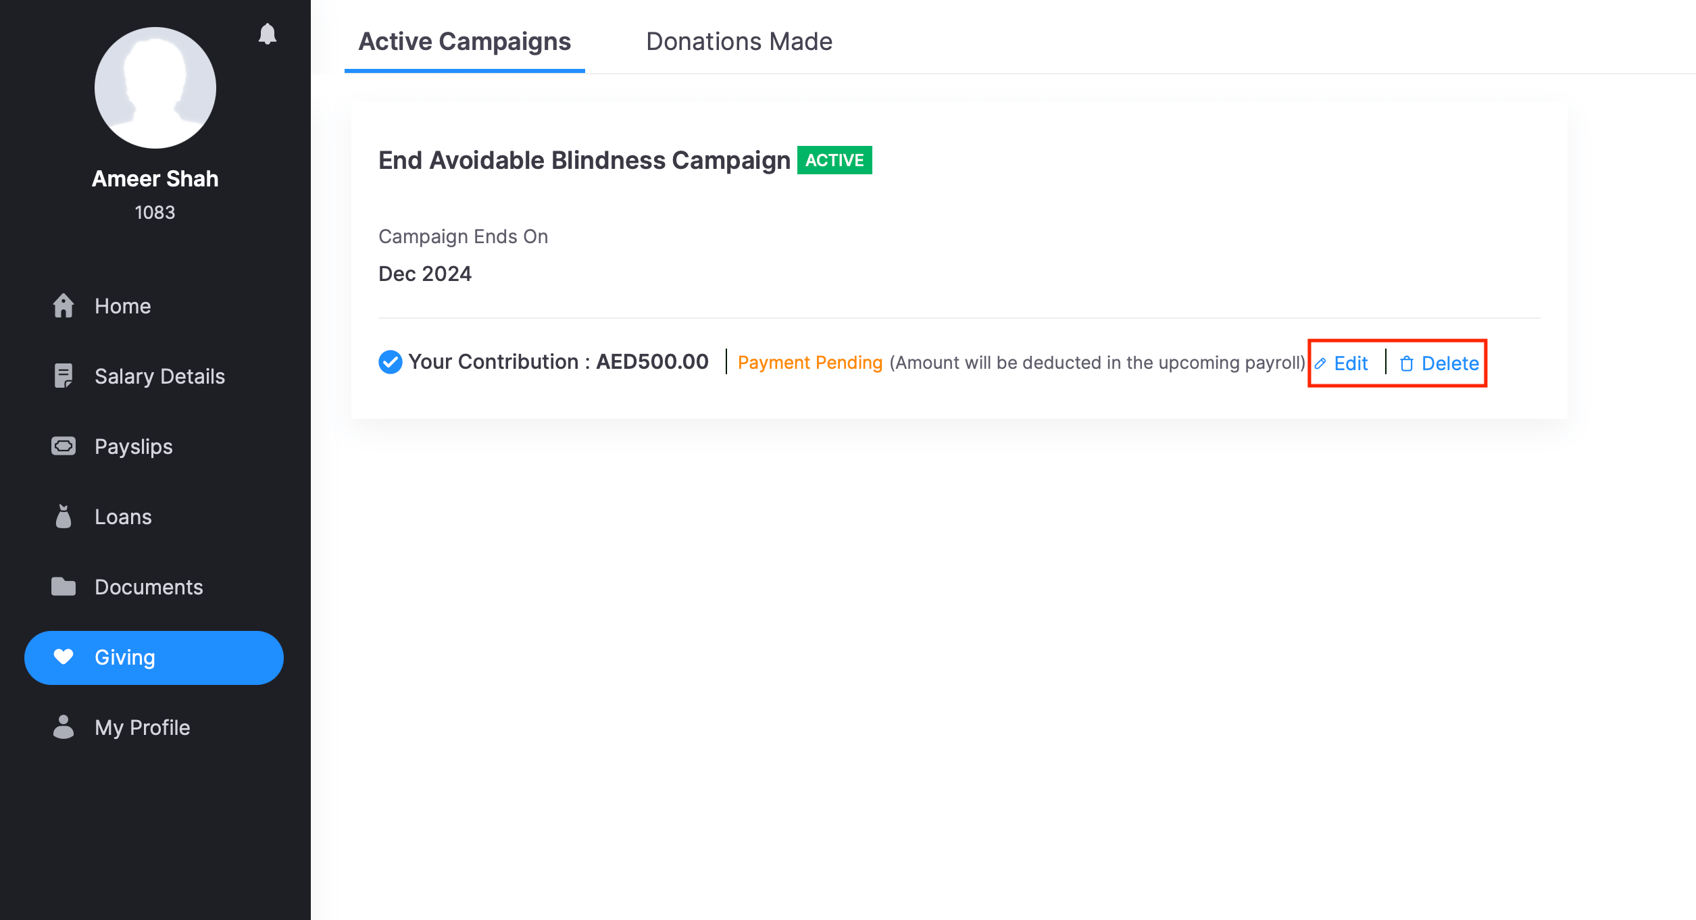
Task: Click the My Profile person icon
Action: (x=64, y=727)
